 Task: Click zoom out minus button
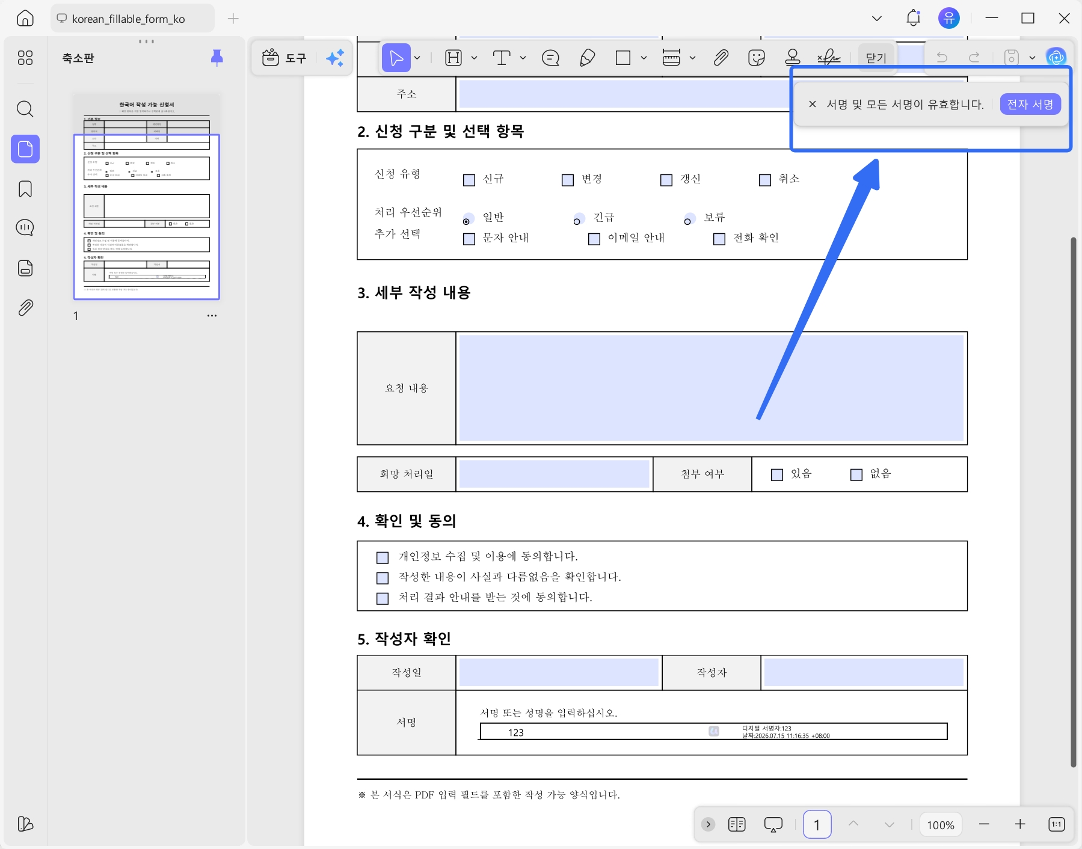984,824
